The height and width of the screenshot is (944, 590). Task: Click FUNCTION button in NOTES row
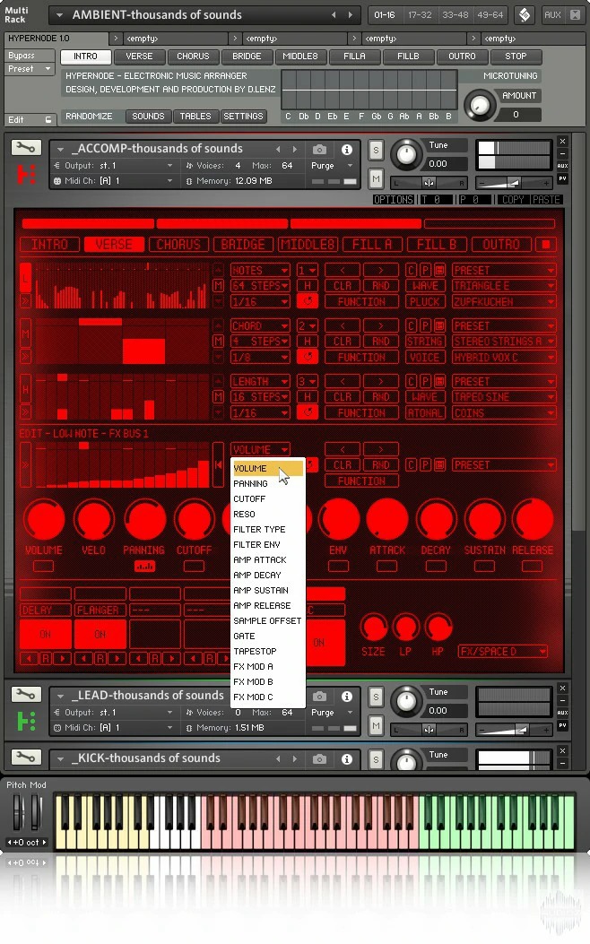(361, 301)
